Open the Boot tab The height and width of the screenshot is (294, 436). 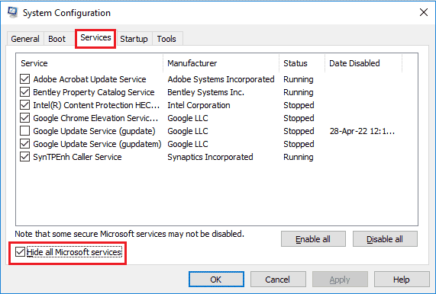57,39
